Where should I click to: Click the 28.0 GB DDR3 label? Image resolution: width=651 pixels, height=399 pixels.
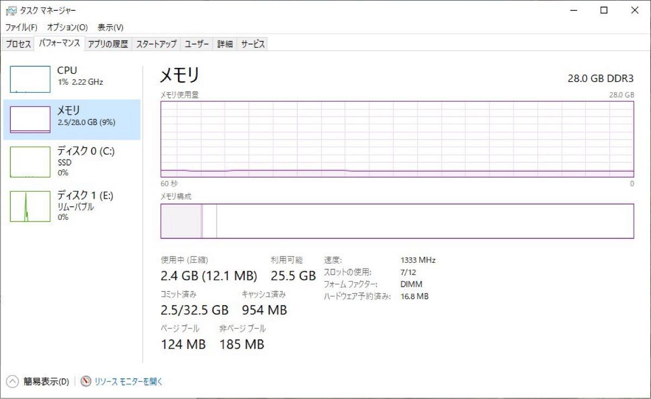pyautogui.click(x=601, y=79)
